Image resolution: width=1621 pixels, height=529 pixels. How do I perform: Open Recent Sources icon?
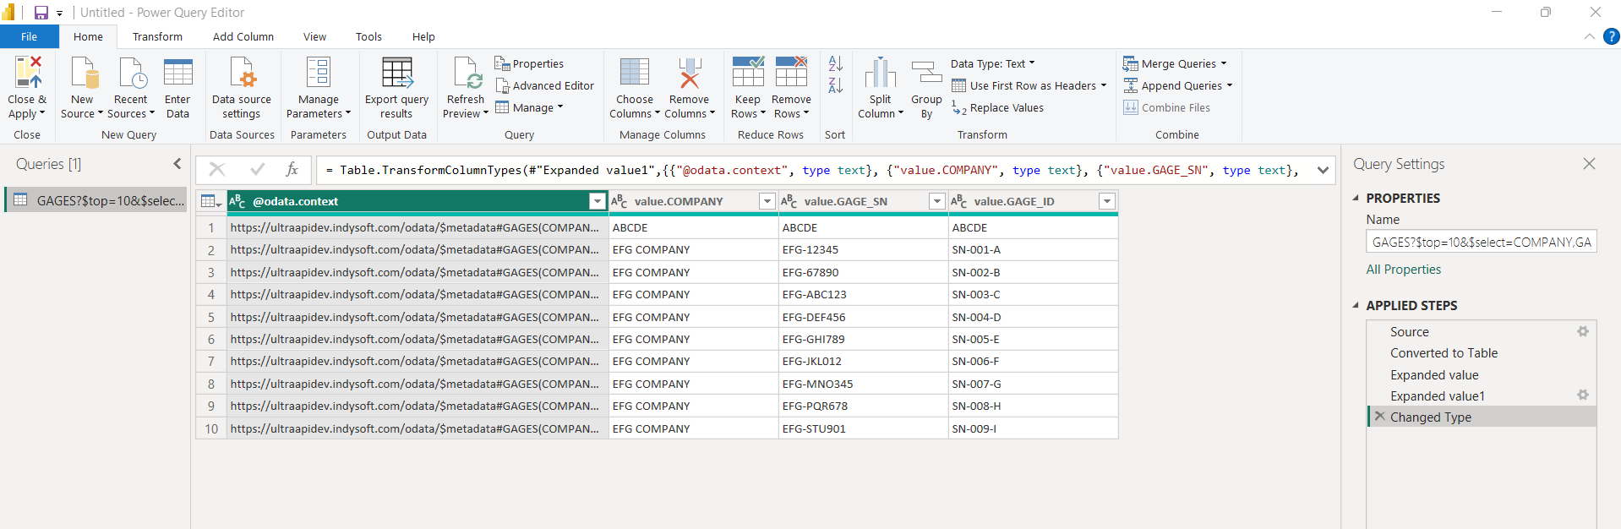point(131,73)
